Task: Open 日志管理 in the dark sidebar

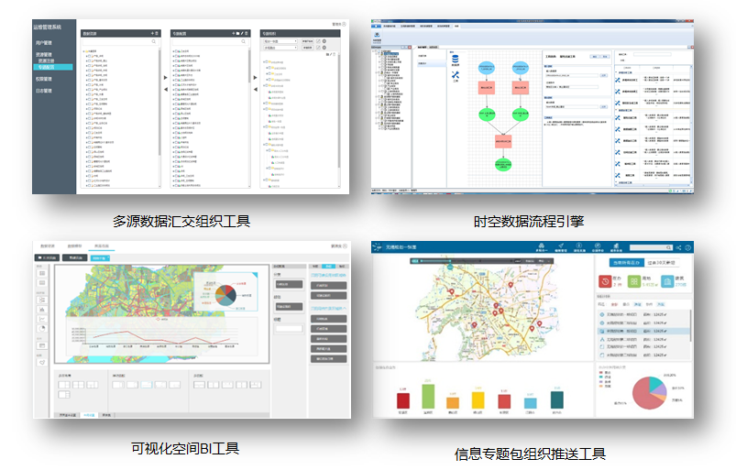Action: click(44, 91)
